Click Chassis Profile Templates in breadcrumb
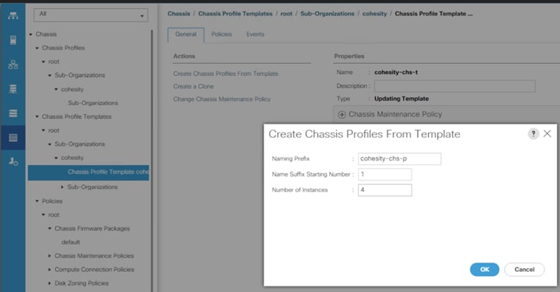This screenshot has width=560, height=292. [x=236, y=14]
